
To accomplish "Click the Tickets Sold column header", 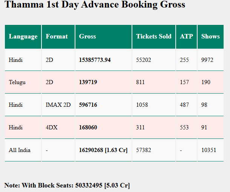I will pos(153,36).
